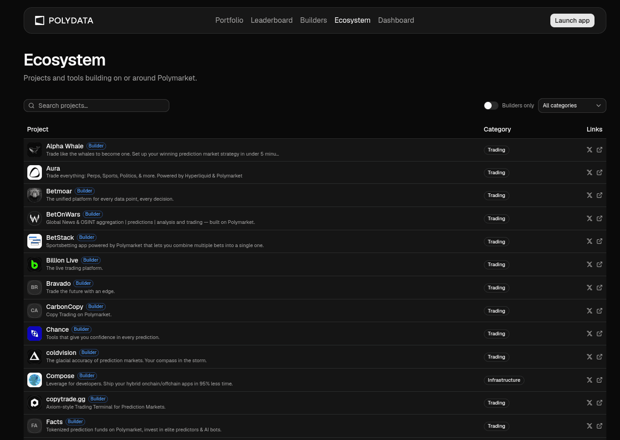Click the Category column header
The height and width of the screenshot is (440, 620).
pyautogui.click(x=497, y=129)
